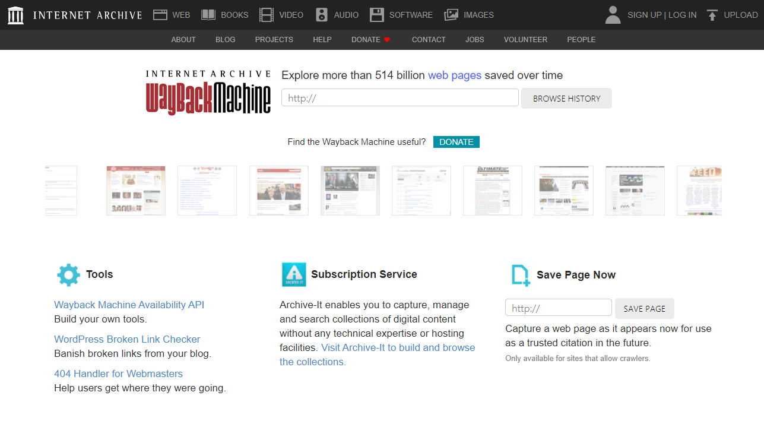Image resolution: width=764 pixels, height=424 pixels.
Task: Open the partially visible Feed thumbnail at right
Action: click(x=699, y=191)
